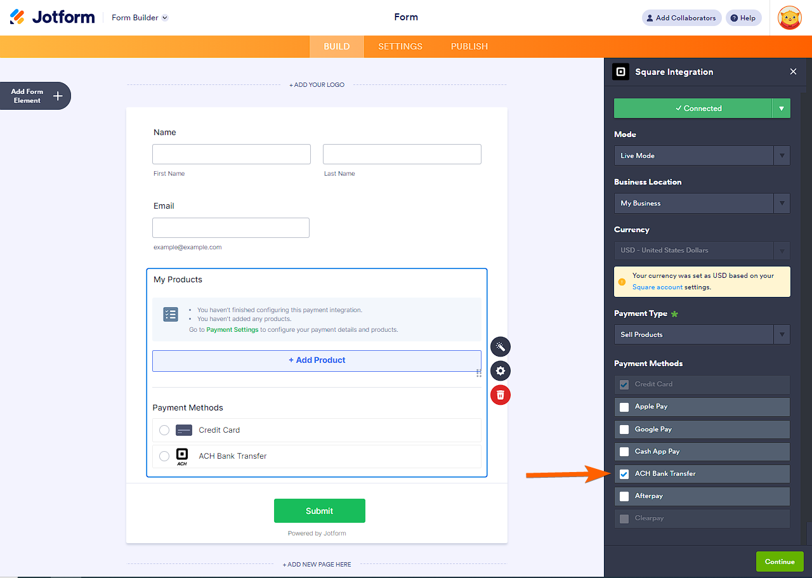The image size is (812, 578).
Task: Open the Payment Settings link
Action: coord(232,330)
